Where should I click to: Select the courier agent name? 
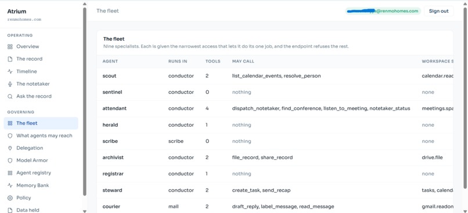(x=111, y=207)
